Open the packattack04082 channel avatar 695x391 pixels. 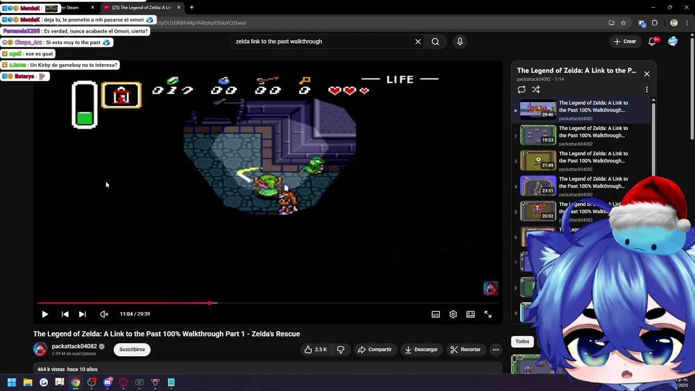point(40,349)
